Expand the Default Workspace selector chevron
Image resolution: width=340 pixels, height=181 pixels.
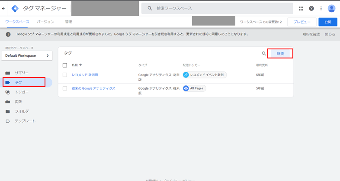click(x=48, y=55)
